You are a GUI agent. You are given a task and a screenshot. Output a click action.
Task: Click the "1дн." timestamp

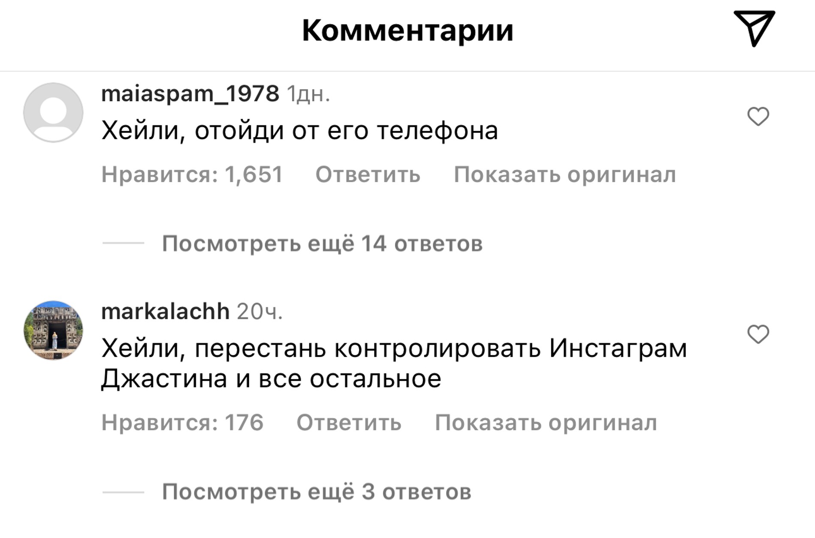308,94
